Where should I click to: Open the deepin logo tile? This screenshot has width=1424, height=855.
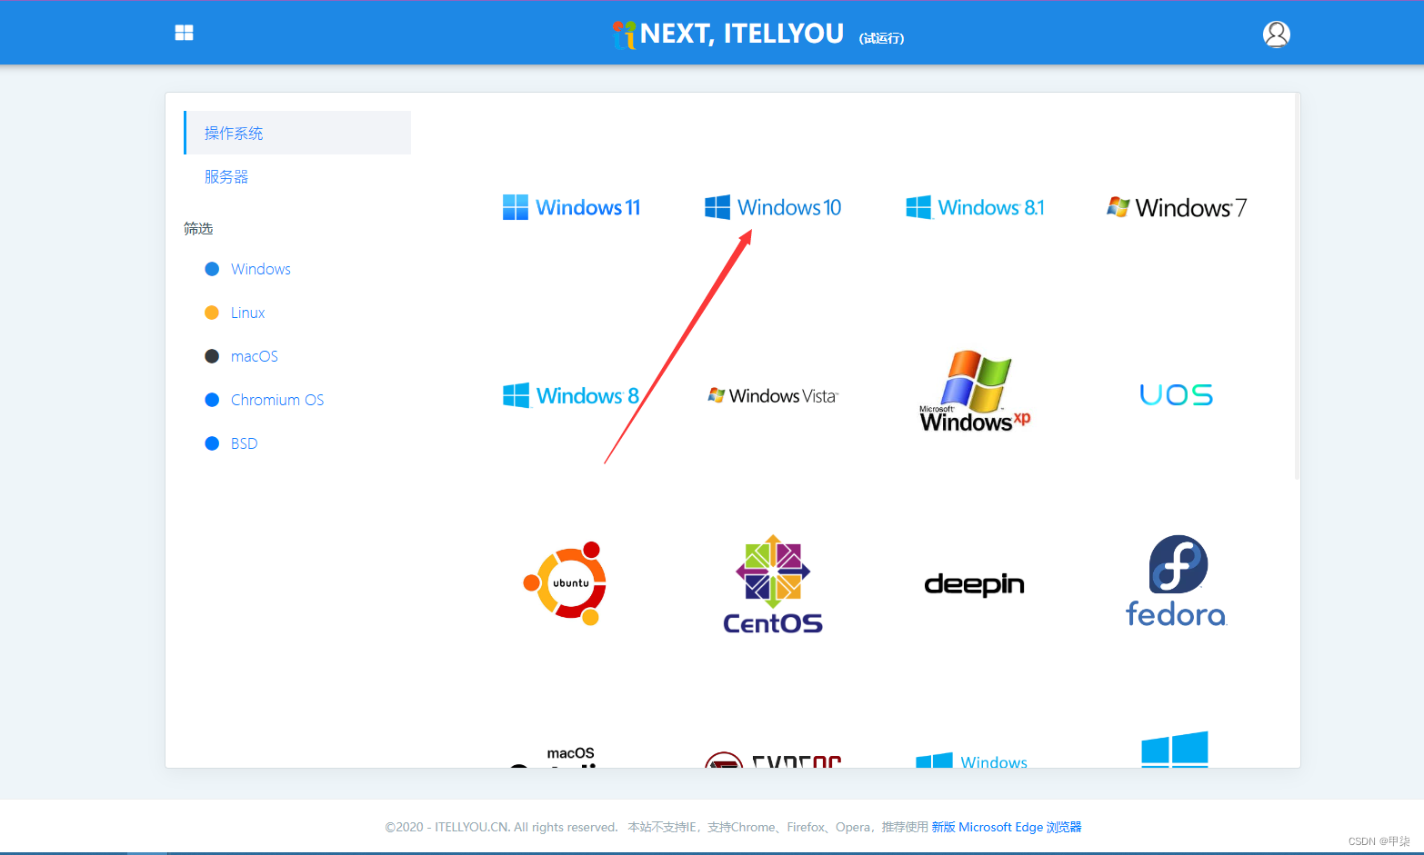pyautogui.click(x=975, y=584)
